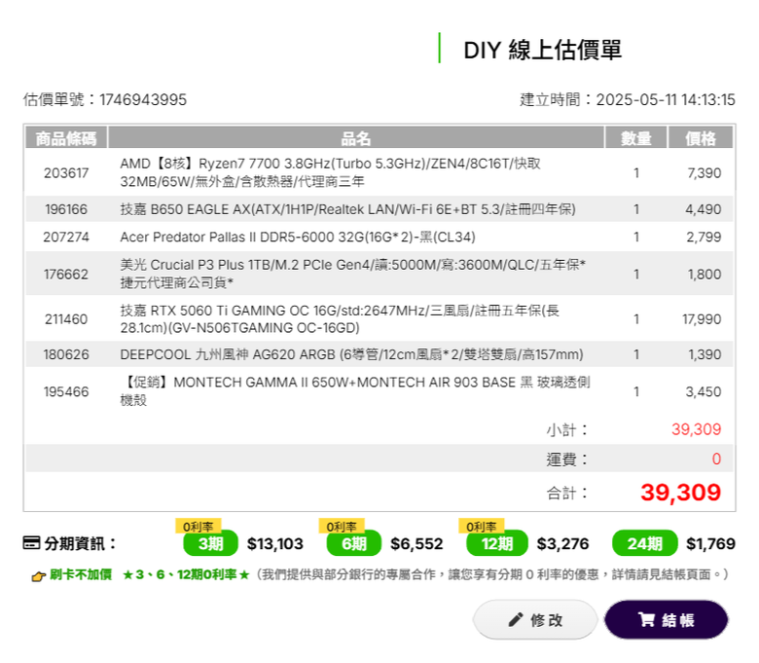Click the price 1,800

705,275
